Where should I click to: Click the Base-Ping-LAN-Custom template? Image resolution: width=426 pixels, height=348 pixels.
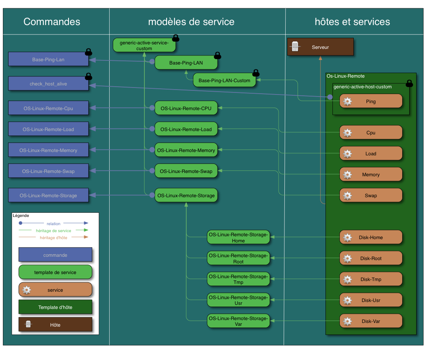[224, 81]
